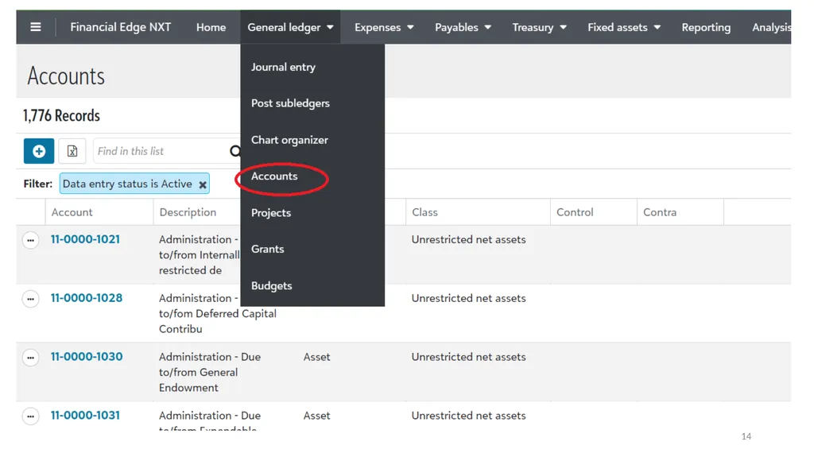Expand the Payables menu
Image resolution: width=814 pixels, height=457 pixels.
pyautogui.click(x=463, y=27)
